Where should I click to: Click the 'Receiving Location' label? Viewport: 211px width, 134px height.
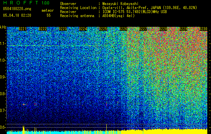78,8
